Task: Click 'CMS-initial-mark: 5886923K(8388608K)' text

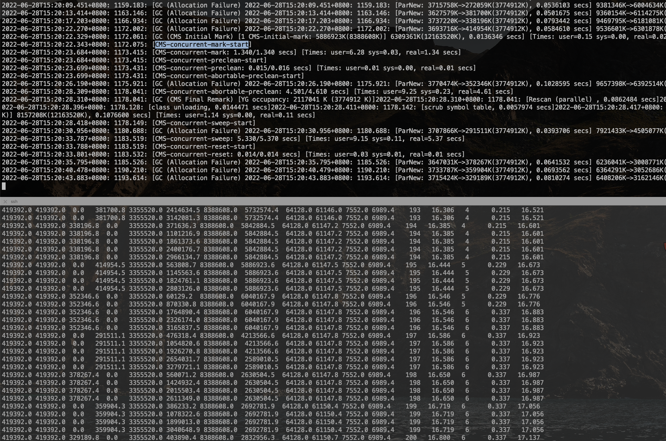Action: click(316, 37)
